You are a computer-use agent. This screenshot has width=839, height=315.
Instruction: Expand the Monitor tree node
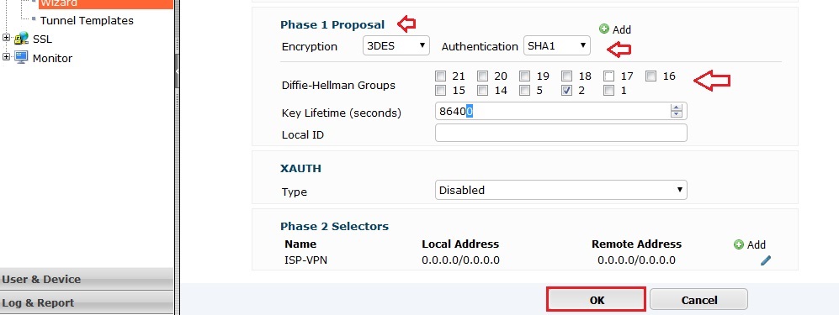pyautogui.click(x=7, y=57)
